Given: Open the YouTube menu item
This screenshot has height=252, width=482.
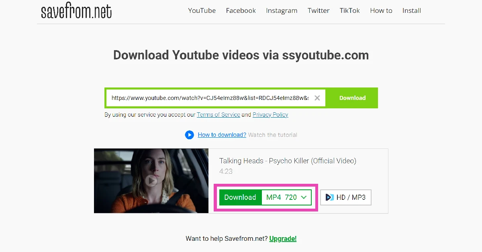Looking at the screenshot, I should click(202, 11).
